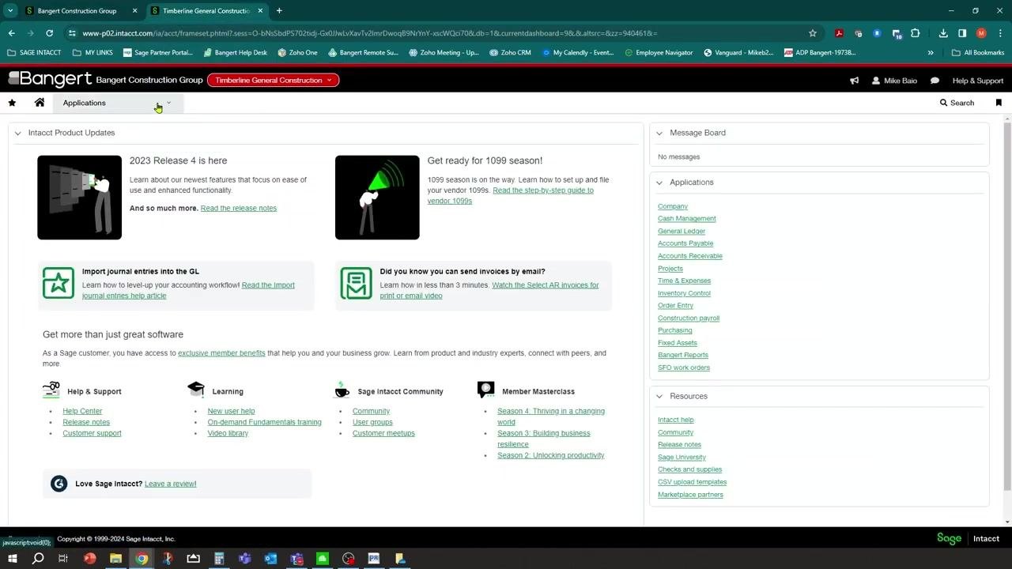1012x569 pixels.
Task: Show more bookmarks via double chevron
Action: tap(931, 53)
